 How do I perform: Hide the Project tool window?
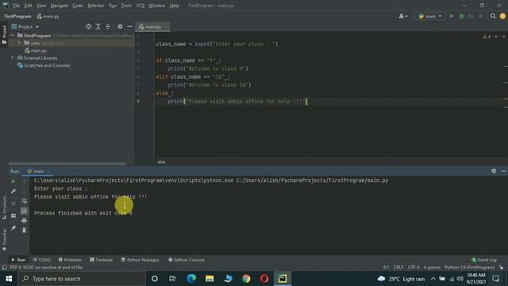129,26
